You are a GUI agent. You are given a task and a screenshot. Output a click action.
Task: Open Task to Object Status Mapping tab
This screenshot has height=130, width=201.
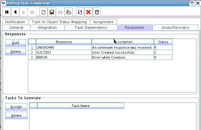click(59, 22)
